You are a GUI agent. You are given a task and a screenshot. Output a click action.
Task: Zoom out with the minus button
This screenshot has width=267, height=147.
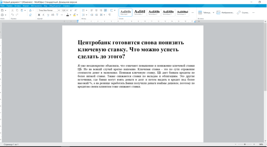tap(235, 144)
